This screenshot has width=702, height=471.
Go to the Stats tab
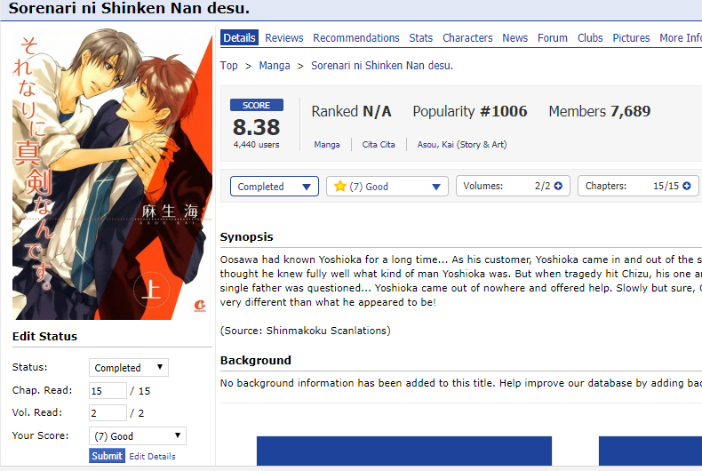[421, 38]
